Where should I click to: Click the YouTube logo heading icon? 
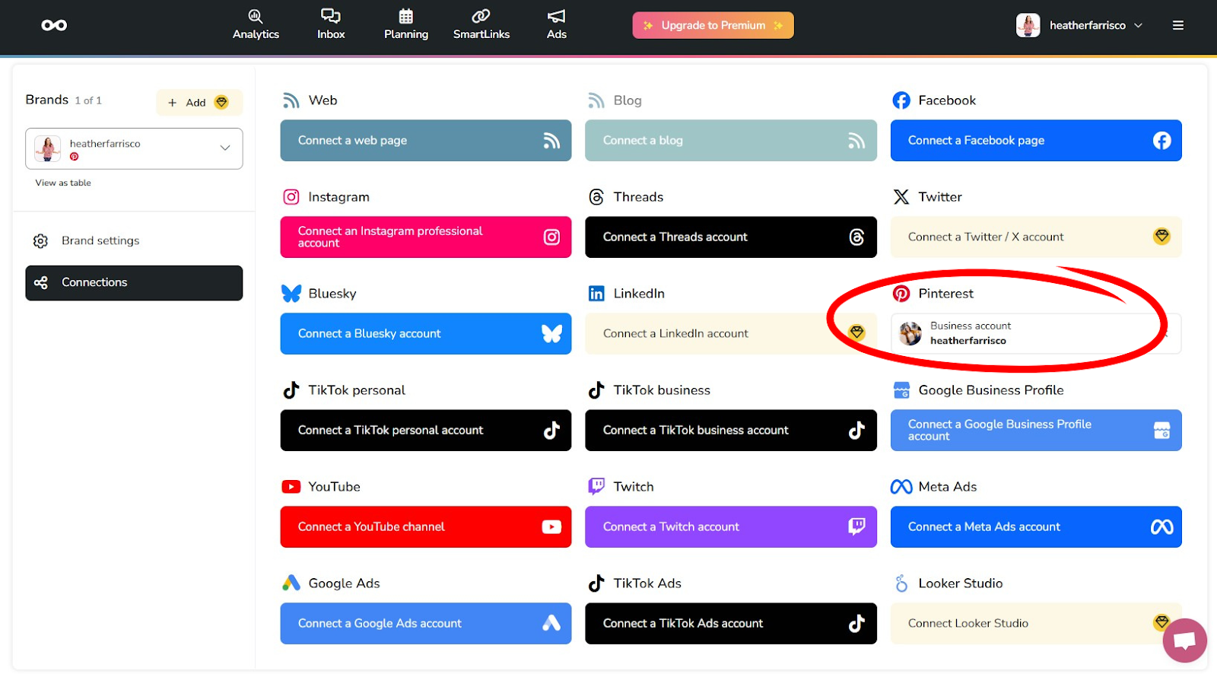pyautogui.click(x=291, y=487)
